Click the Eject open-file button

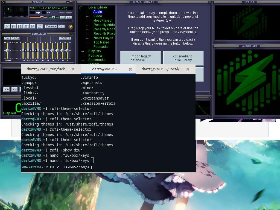(40, 27)
